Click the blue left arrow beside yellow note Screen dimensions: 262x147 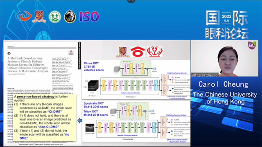[80, 121]
